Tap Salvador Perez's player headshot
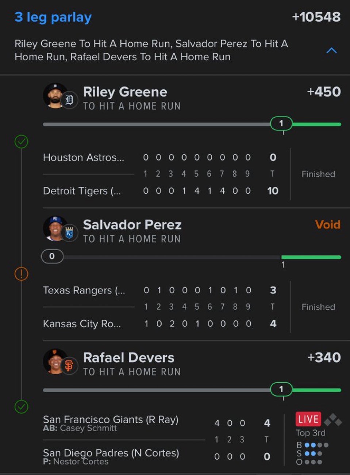 tap(55, 228)
